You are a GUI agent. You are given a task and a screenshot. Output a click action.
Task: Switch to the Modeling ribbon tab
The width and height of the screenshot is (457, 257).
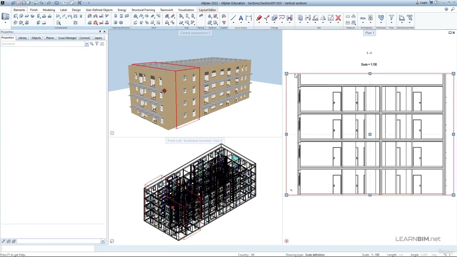tap(49, 10)
